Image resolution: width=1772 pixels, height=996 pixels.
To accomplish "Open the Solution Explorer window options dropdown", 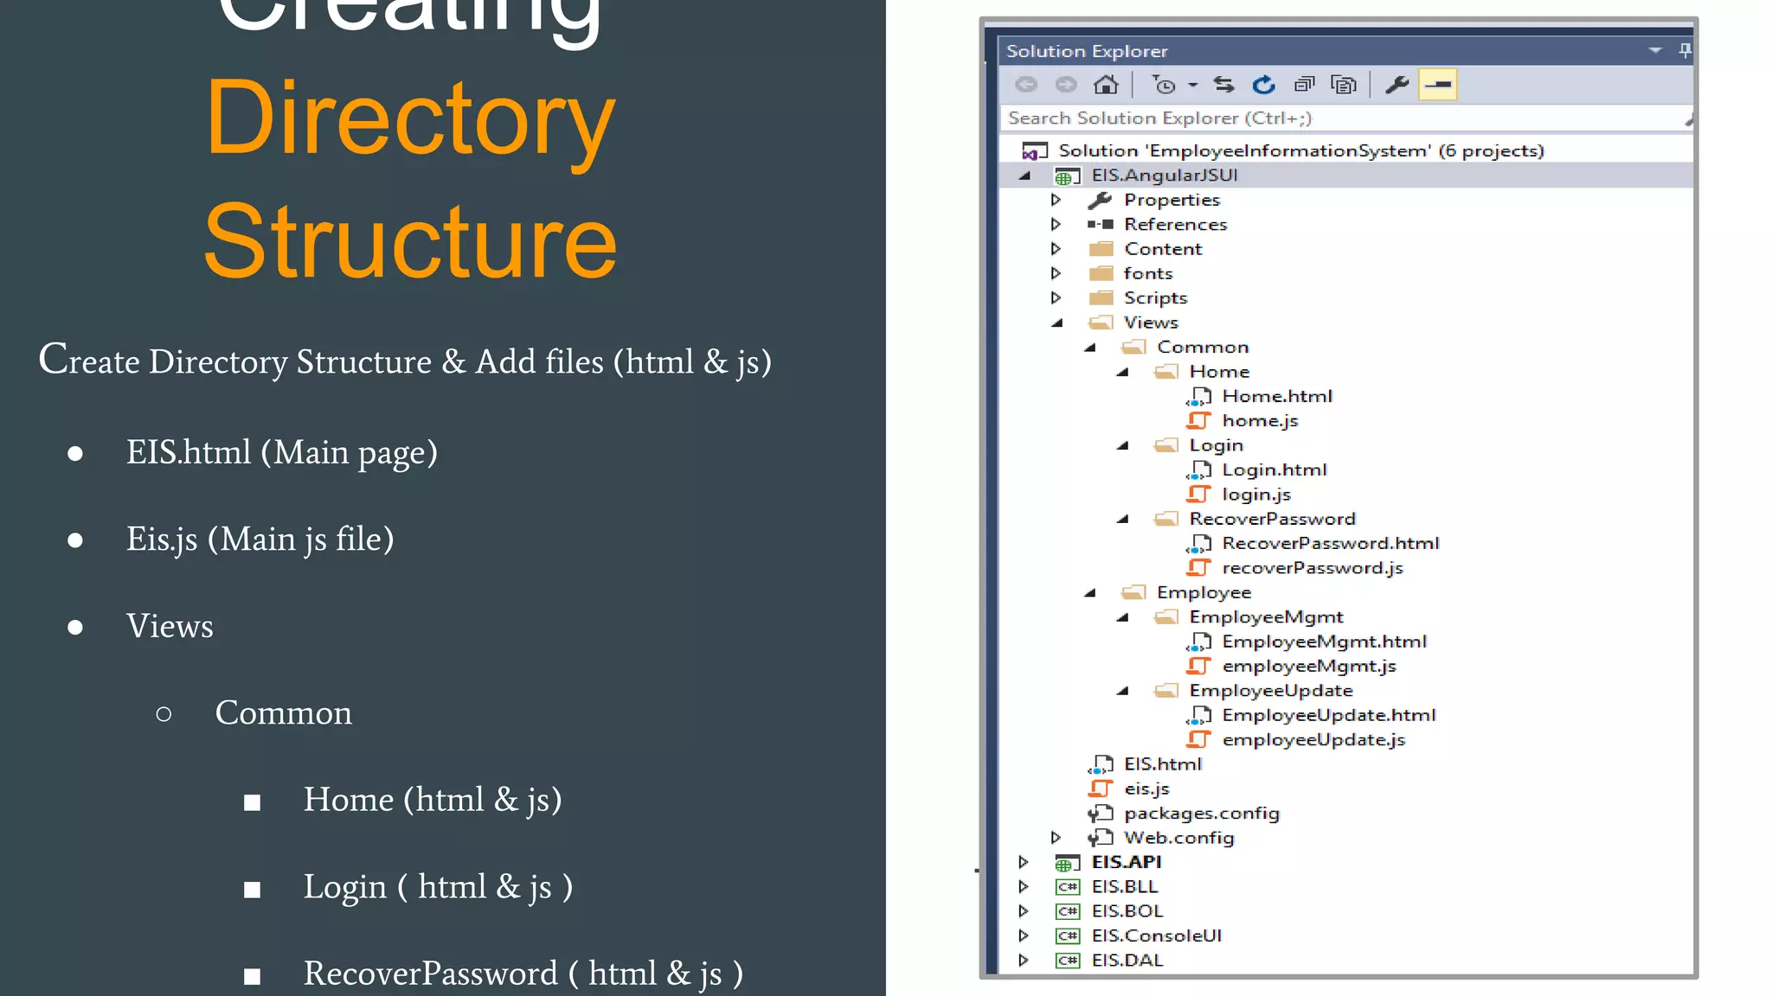I will (x=1655, y=51).
